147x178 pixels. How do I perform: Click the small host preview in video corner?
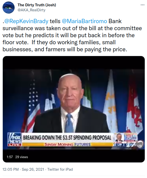(x=119, y=138)
